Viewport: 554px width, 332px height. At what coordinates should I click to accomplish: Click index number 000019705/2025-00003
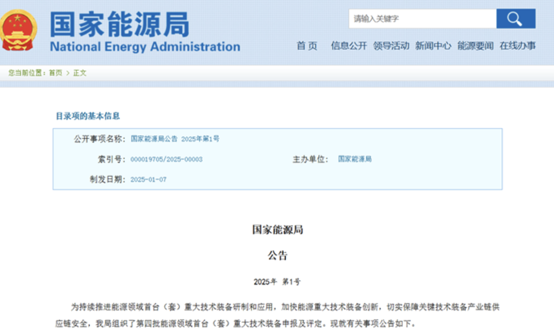(167, 159)
